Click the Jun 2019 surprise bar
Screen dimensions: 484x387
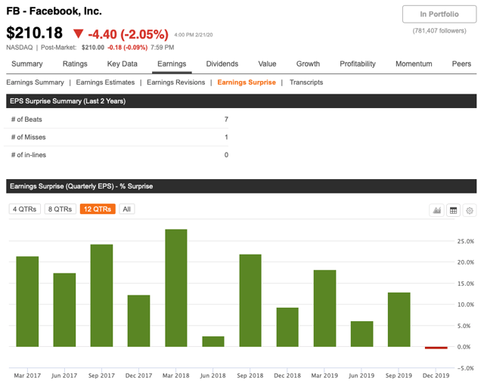point(361,334)
